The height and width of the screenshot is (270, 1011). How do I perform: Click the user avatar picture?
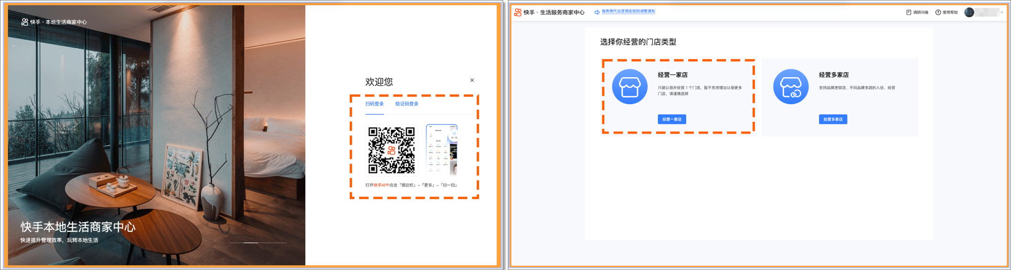[969, 13]
